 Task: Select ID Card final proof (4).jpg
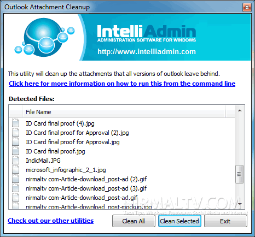60,123
